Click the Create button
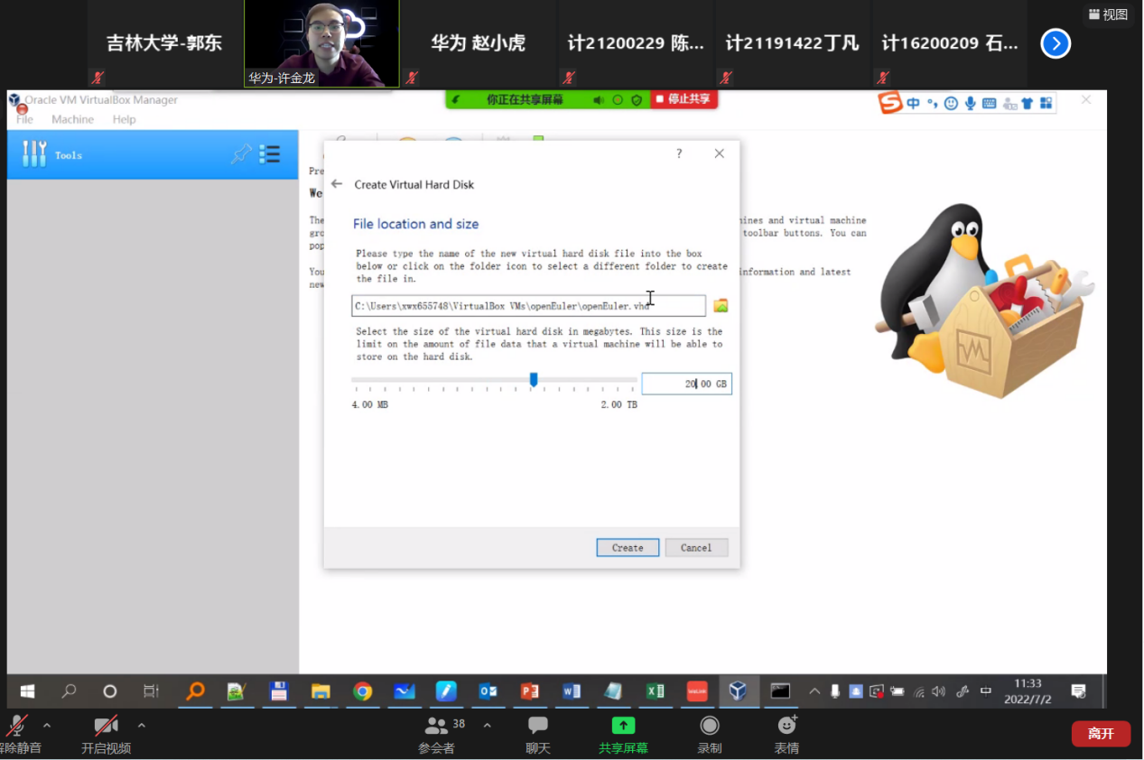Screen dimensions: 1144x760 (x=628, y=548)
